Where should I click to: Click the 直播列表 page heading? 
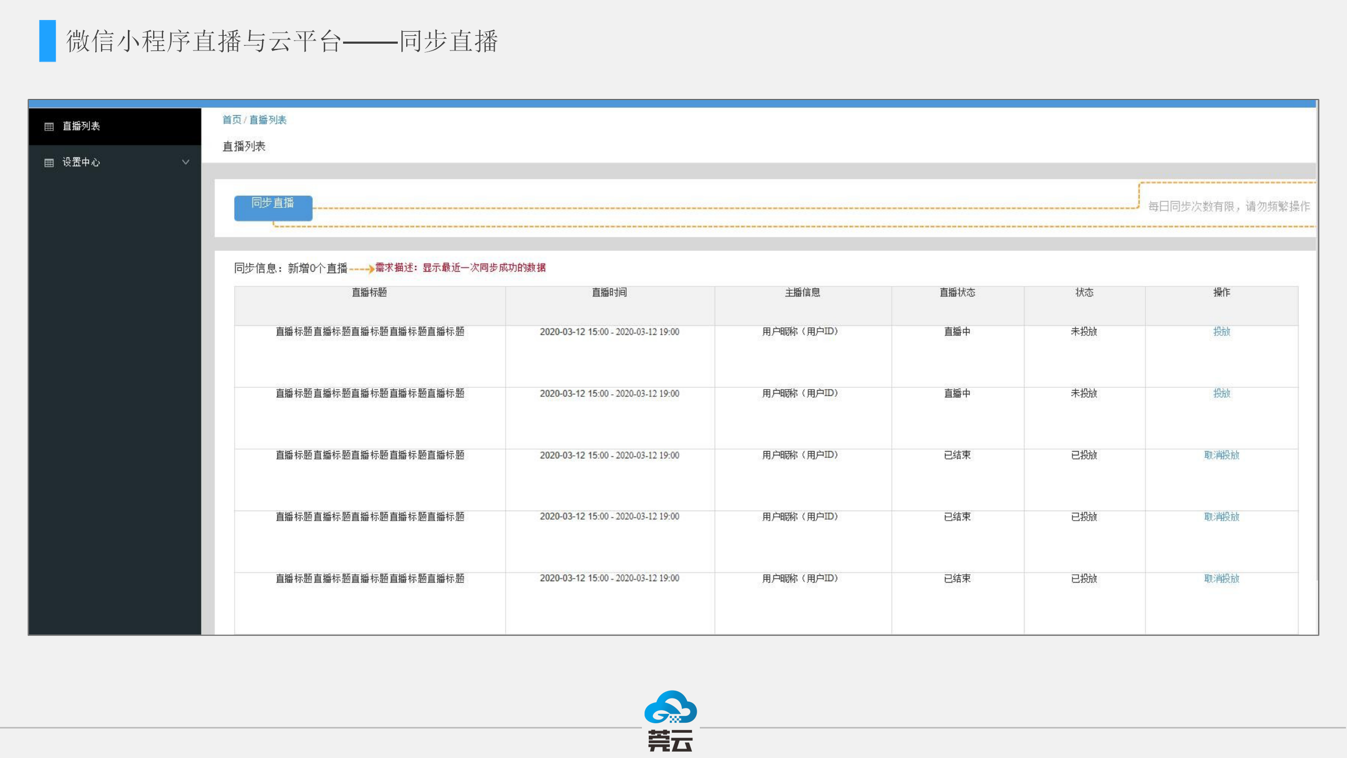click(244, 146)
